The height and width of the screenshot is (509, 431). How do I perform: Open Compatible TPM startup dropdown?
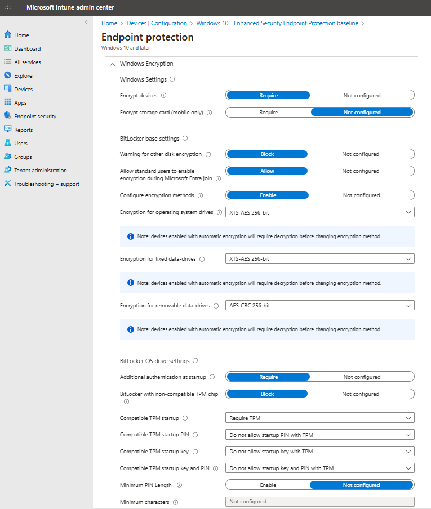[320, 418]
